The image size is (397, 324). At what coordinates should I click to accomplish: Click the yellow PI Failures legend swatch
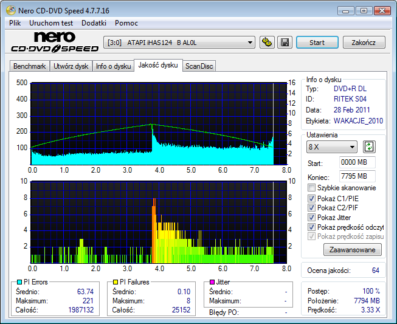click(116, 282)
